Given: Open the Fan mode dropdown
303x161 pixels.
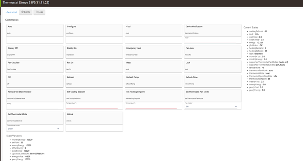Looking at the screenshot, I should [211, 106].
